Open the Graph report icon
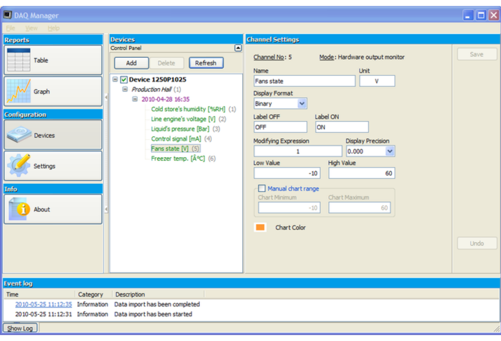501x341 pixels. [x=19, y=91]
